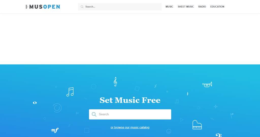Click the smiley face icon

[169, 131]
